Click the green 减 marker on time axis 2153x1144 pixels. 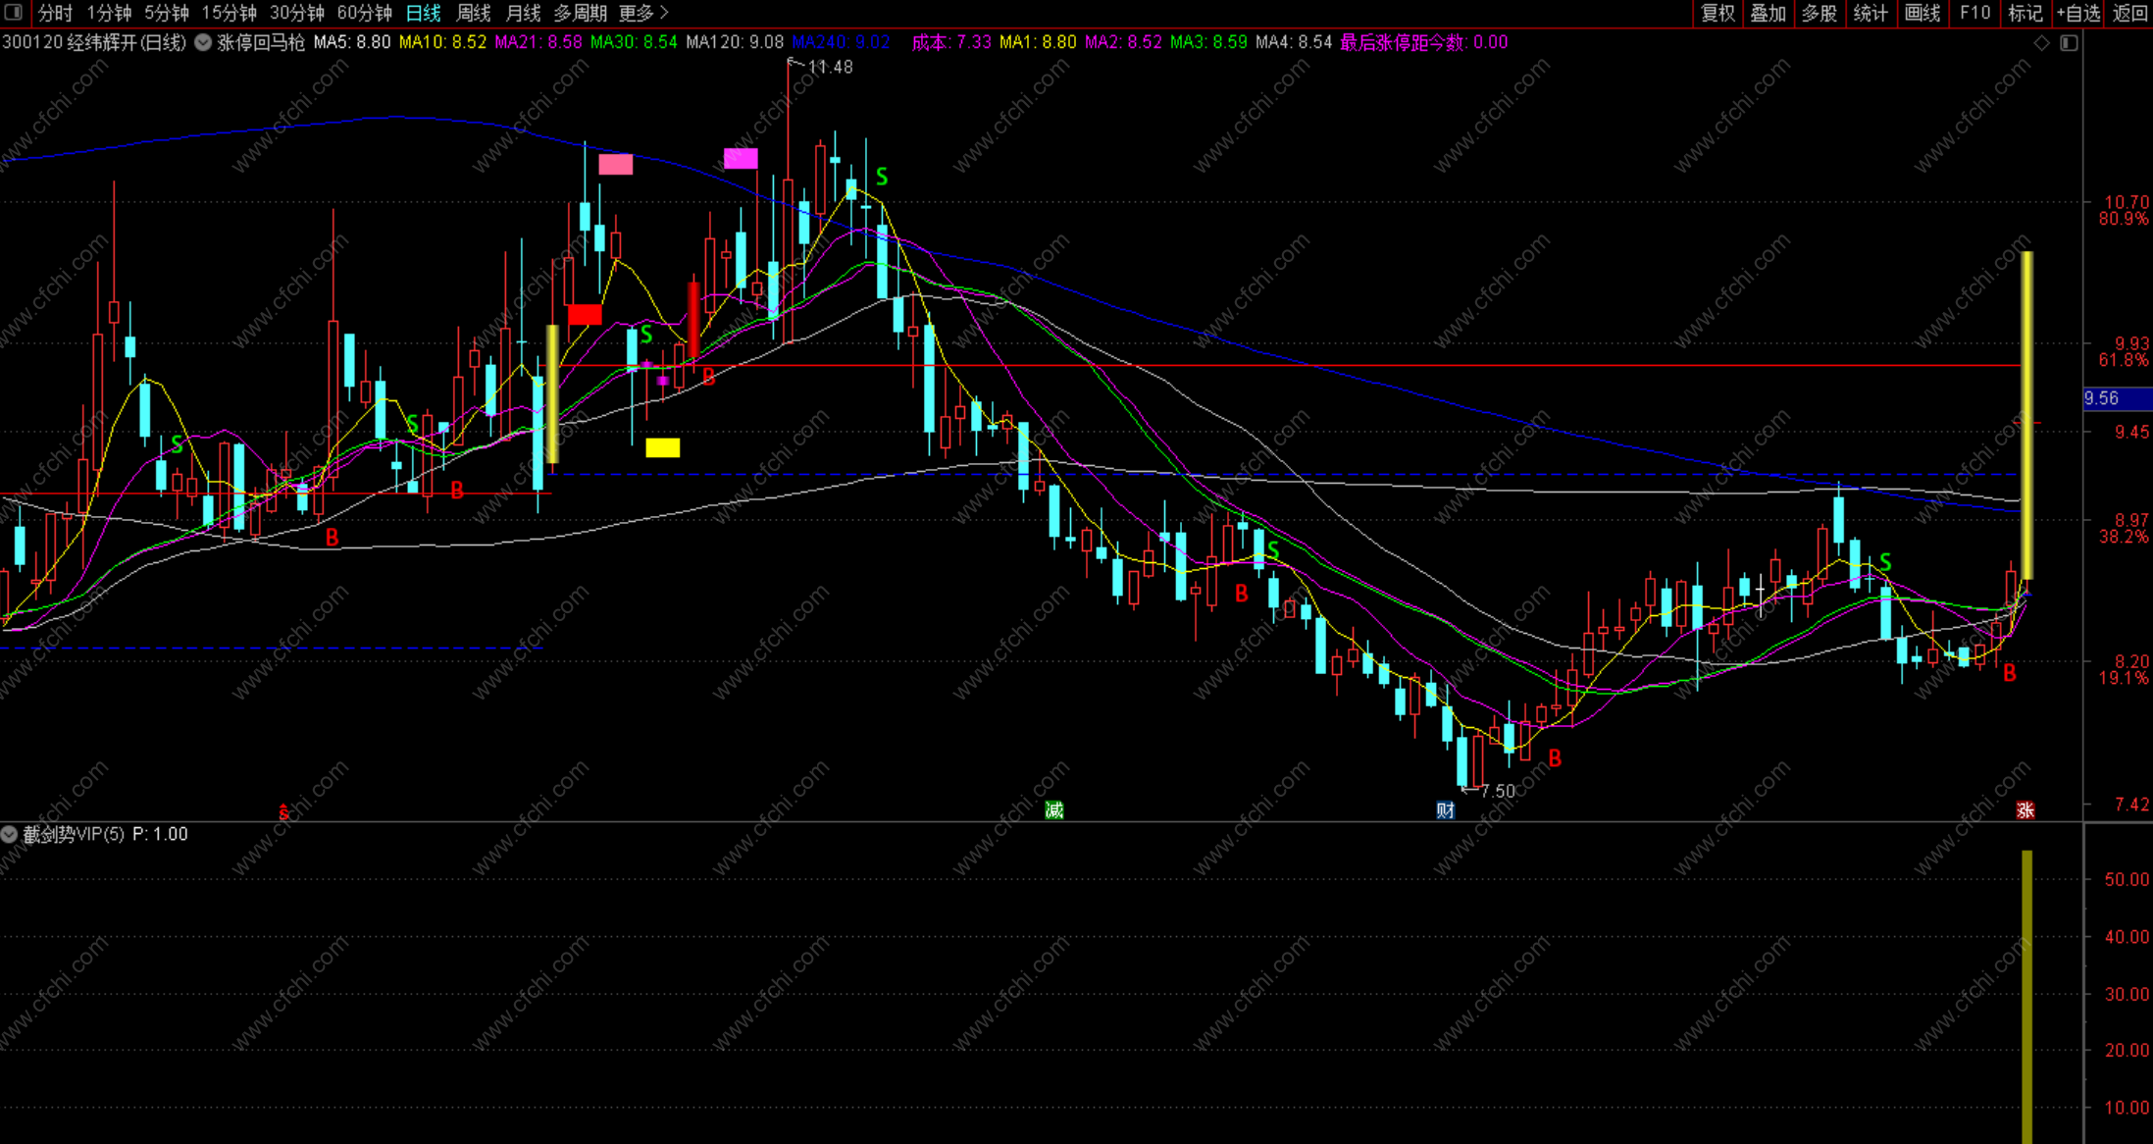[1054, 810]
